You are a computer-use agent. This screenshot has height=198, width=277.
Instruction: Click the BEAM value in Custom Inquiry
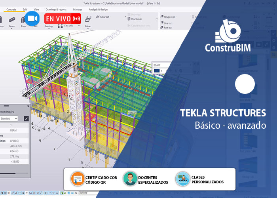13,130
